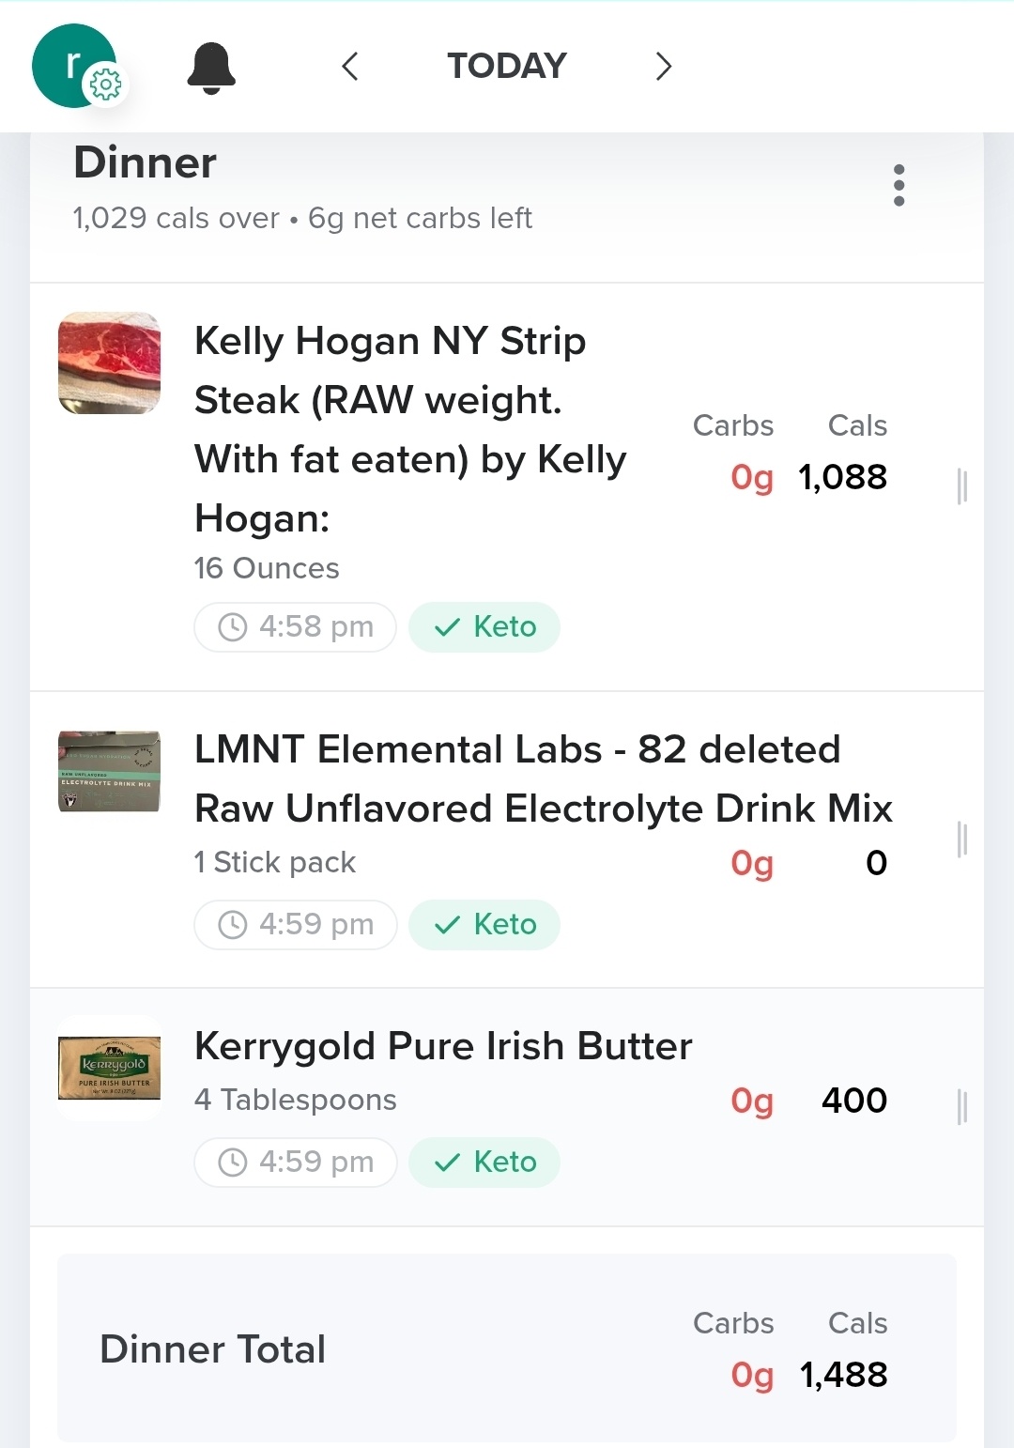Go to previous day arrow
The image size is (1014, 1448).
pos(350,67)
